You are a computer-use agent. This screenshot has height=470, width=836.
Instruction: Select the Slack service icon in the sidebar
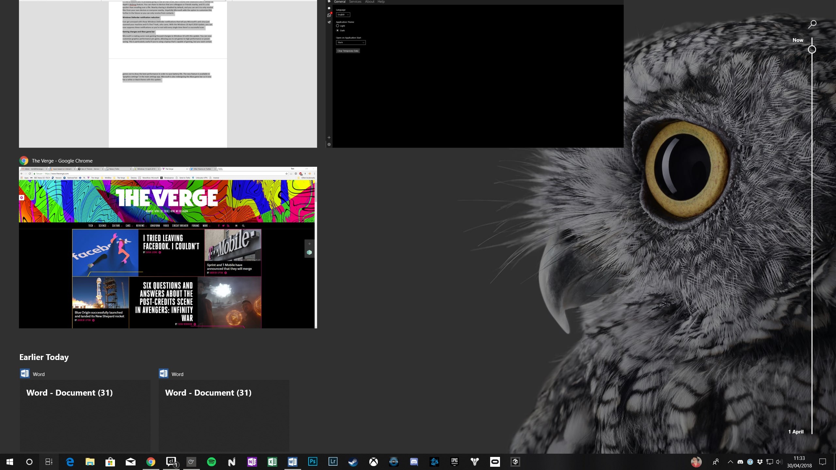[329, 2]
